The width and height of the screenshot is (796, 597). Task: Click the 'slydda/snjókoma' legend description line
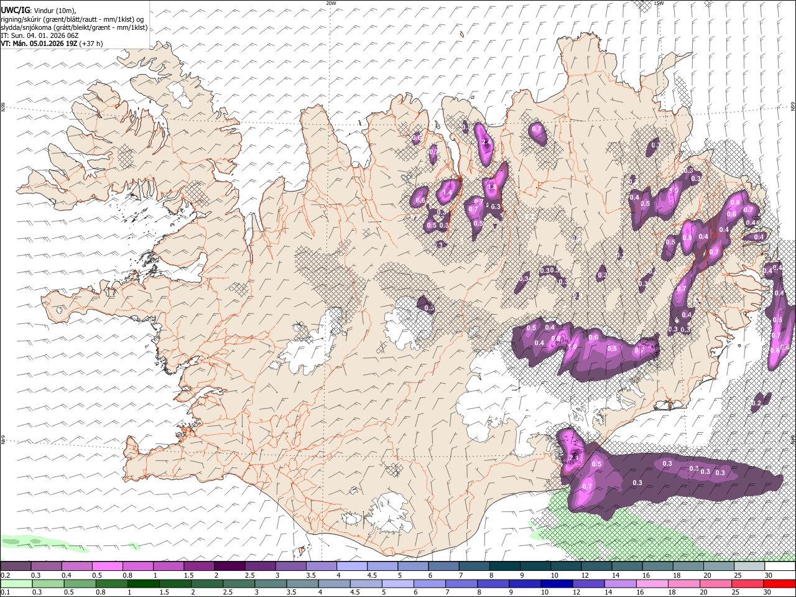[x=74, y=27]
